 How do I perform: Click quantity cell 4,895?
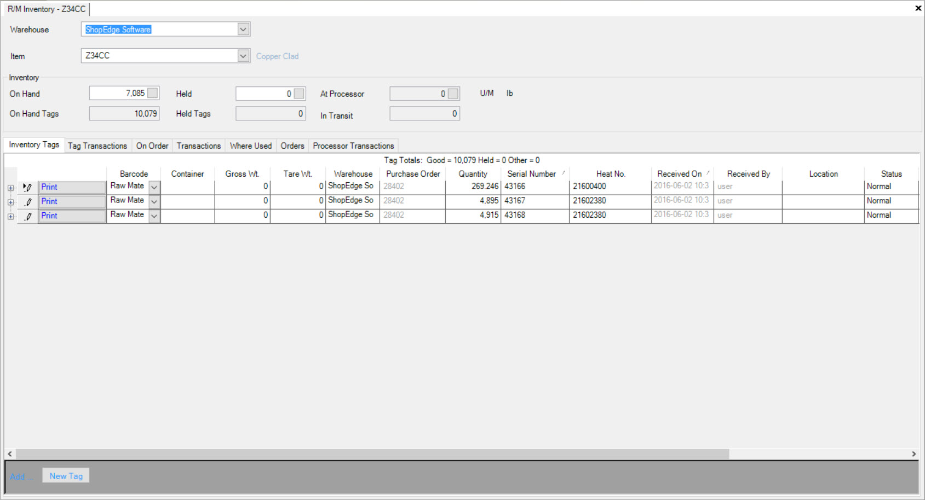(x=473, y=201)
